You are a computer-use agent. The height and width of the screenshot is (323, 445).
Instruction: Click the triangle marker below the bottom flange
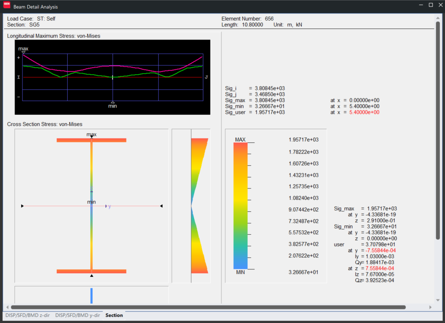tap(91, 276)
